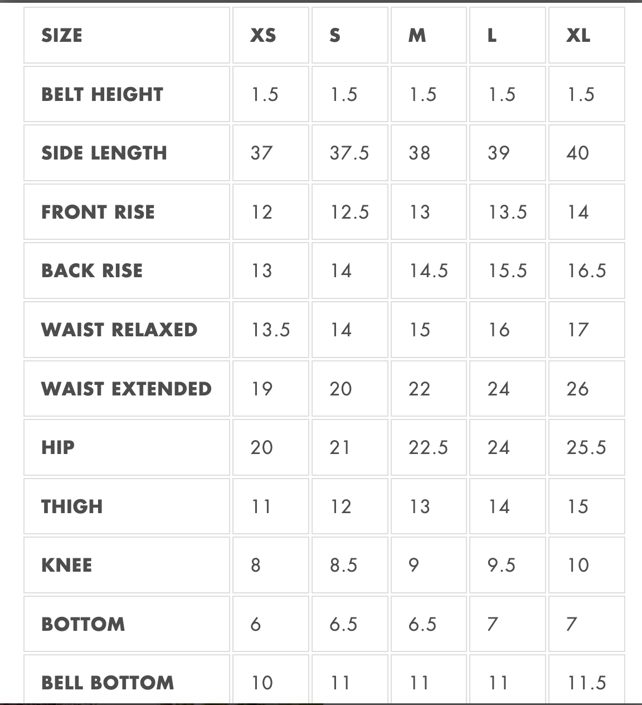
Task: Select the THIGH row label
Action: click(72, 506)
